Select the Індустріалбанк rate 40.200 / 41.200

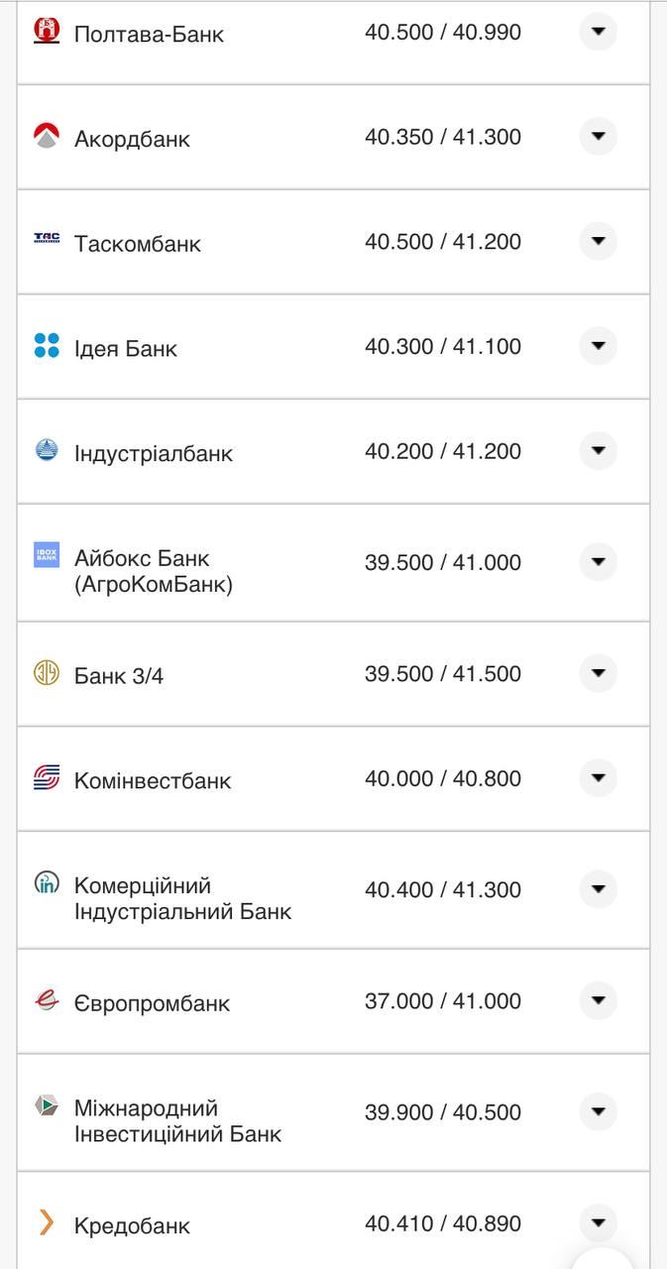(442, 451)
